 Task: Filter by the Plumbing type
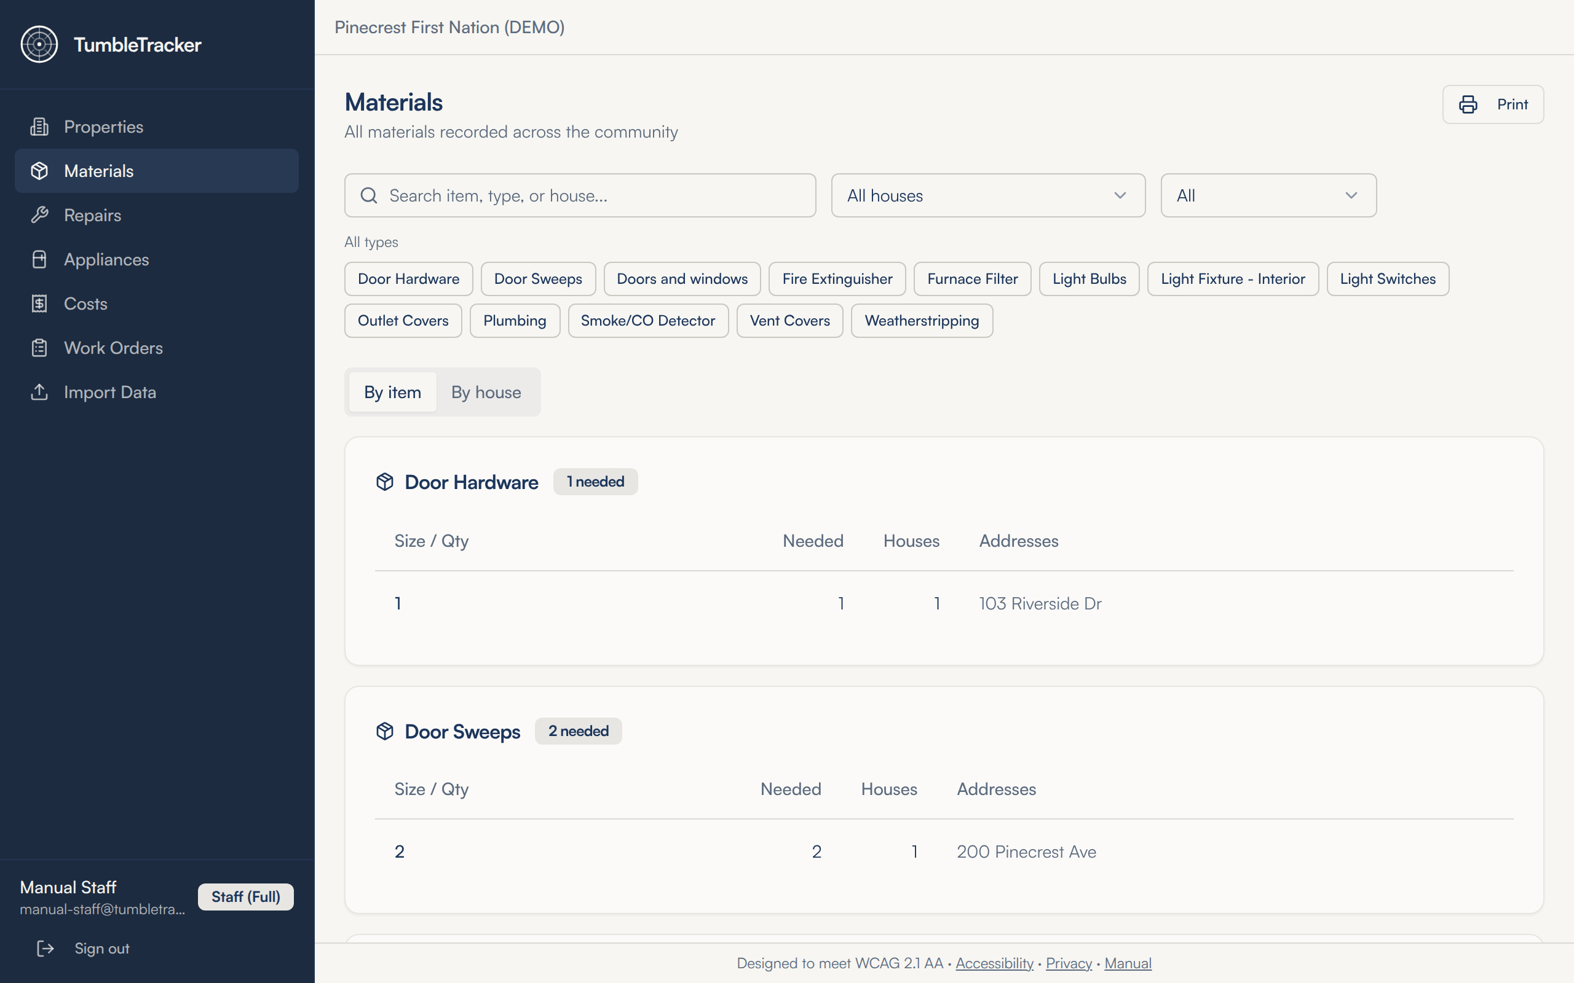coord(515,321)
